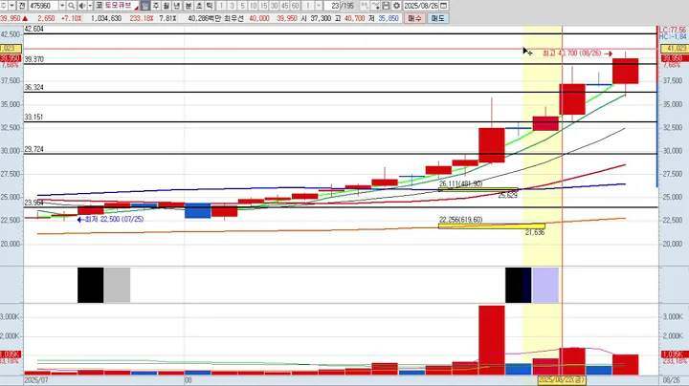The image size is (689, 386).
Task: Click the 매수 buy button
Action: 414,18
